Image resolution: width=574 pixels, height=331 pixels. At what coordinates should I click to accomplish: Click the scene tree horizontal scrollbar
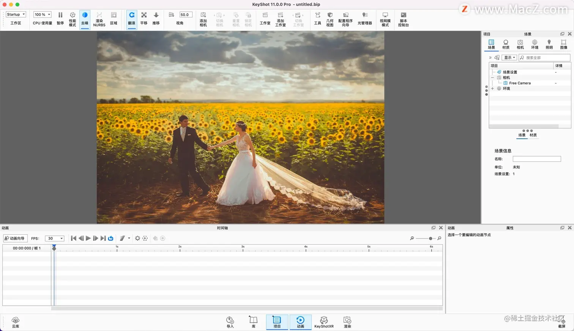[x=524, y=126]
